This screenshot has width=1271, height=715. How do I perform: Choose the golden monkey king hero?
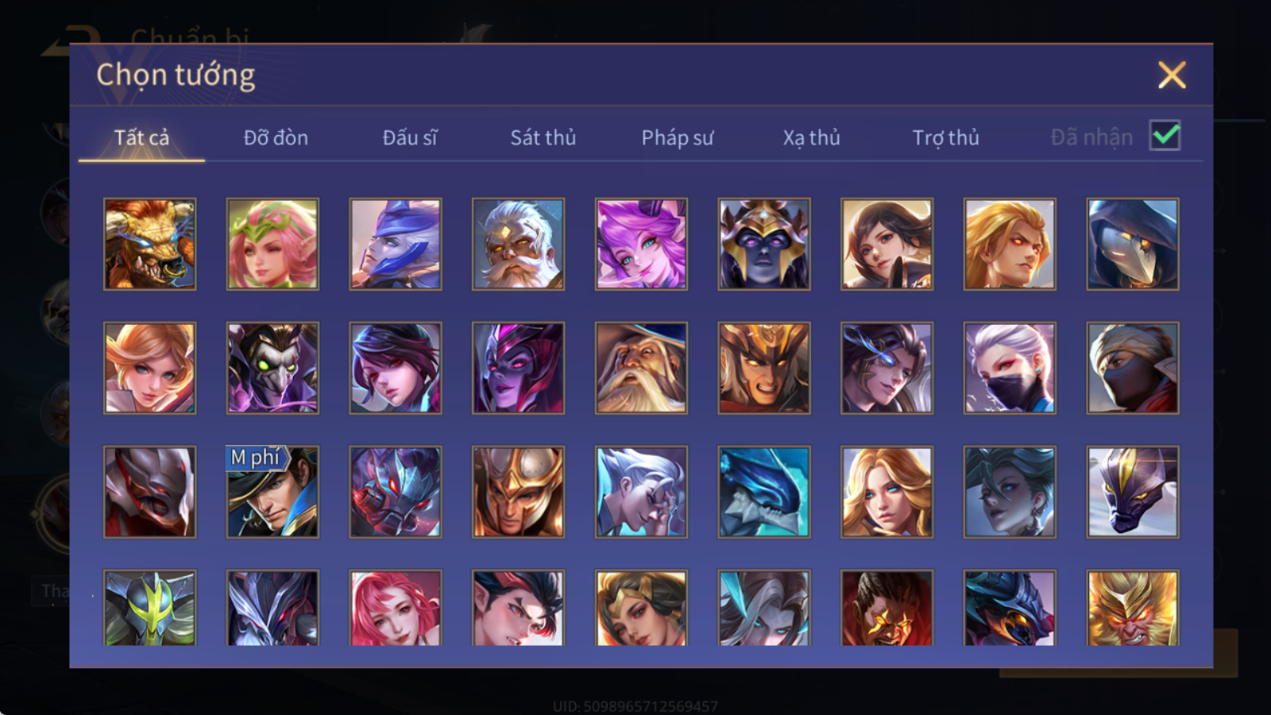click(x=1133, y=608)
